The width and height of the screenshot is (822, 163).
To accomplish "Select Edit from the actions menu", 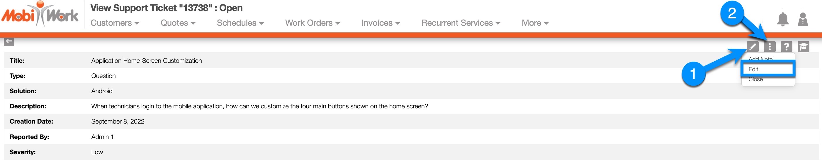I will (753, 69).
